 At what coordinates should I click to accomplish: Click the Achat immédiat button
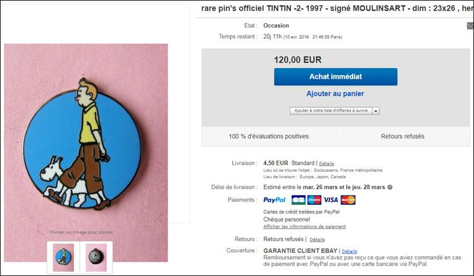click(x=335, y=77)
